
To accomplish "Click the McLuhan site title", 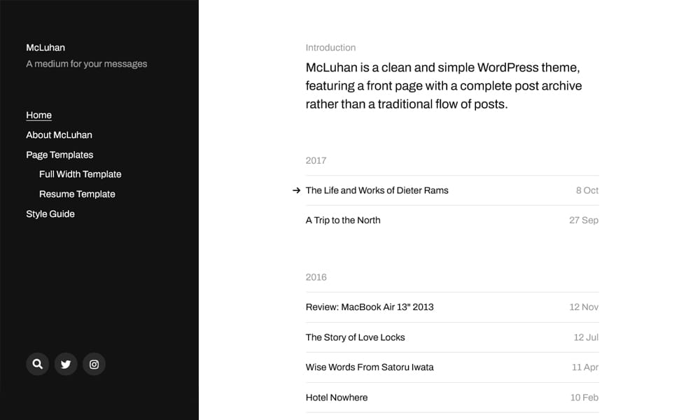I will 45,48.
